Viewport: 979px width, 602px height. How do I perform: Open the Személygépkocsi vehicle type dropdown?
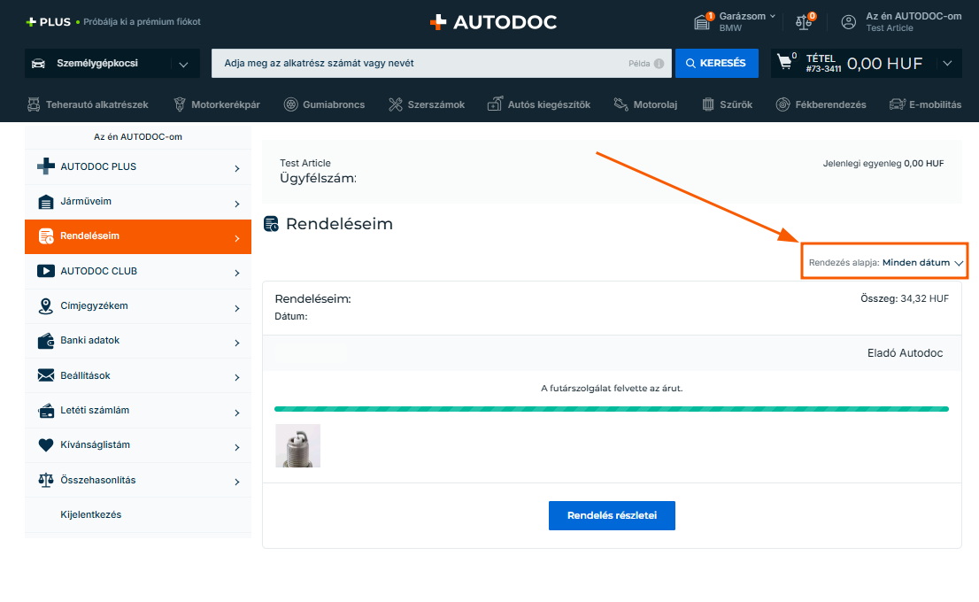pos(112,64)
